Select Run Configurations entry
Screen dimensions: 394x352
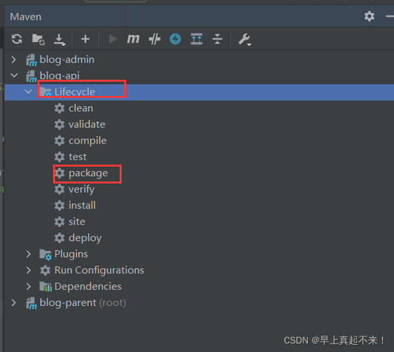99,270
